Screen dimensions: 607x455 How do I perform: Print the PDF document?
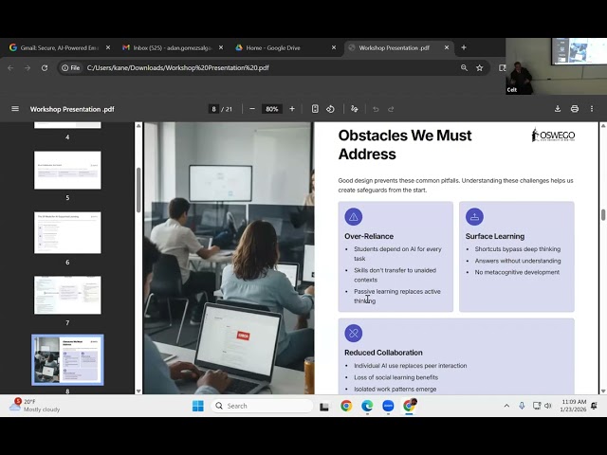click(x=575, y=109)
